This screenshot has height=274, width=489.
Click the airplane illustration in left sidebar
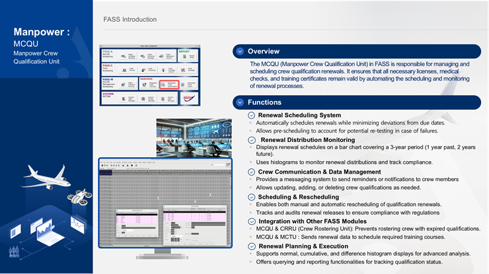(x=47, y=176)
